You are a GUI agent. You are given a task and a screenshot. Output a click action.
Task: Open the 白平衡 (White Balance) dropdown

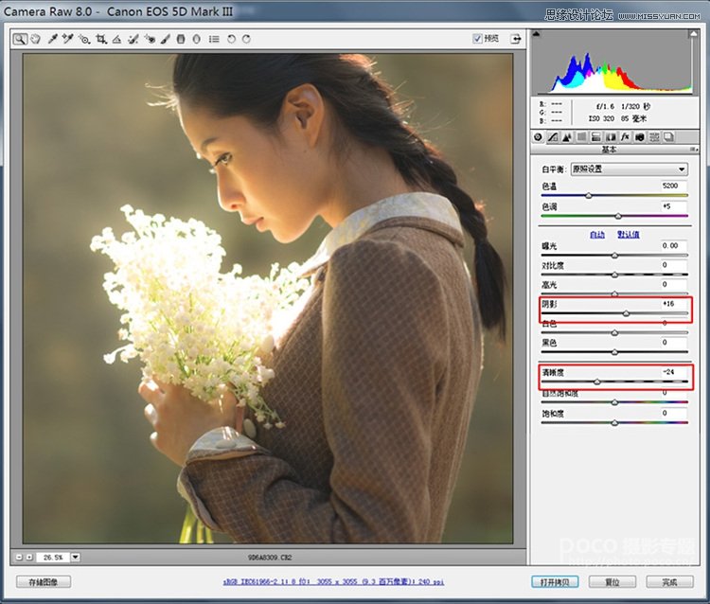coord(628,169)
